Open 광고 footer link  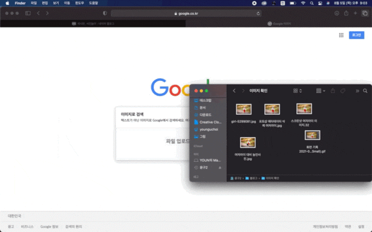11,227
